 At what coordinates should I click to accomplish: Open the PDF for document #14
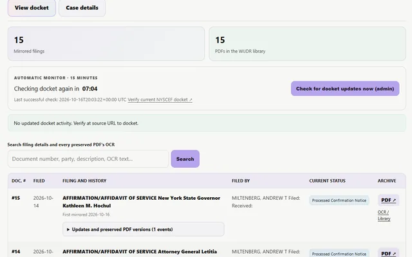coord(388,253)
